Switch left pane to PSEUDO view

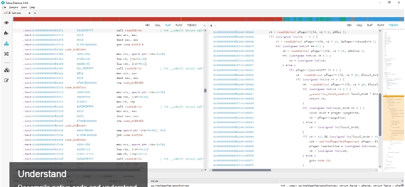click(192, 25)
